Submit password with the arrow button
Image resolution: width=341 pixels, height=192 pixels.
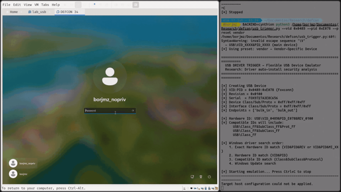tap(133, 111)
